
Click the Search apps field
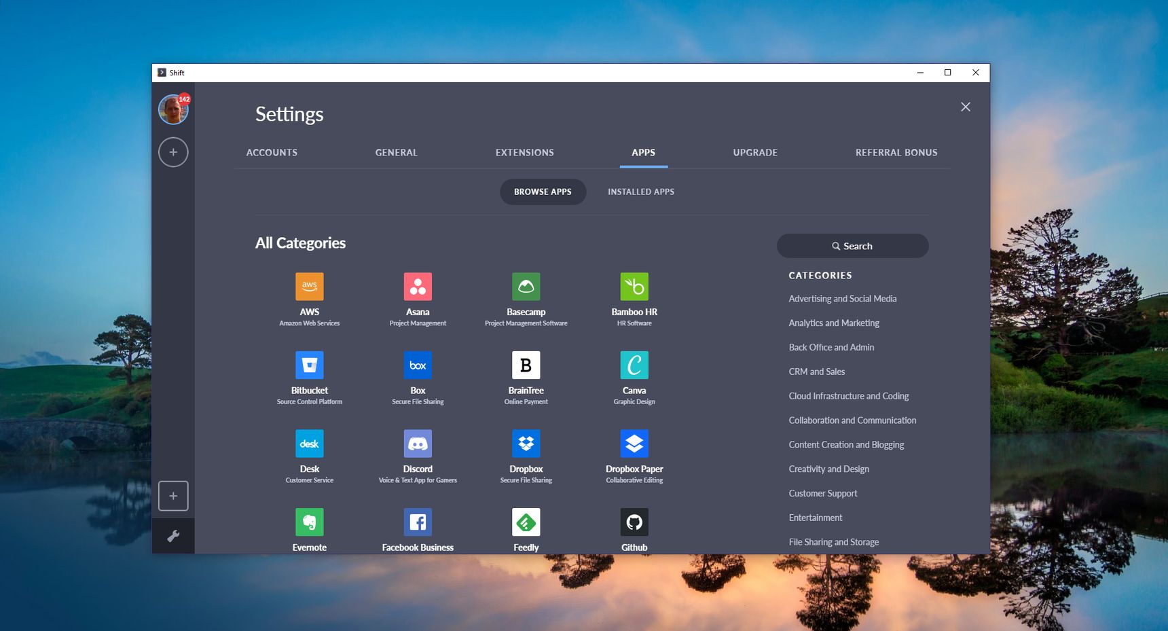852,246
